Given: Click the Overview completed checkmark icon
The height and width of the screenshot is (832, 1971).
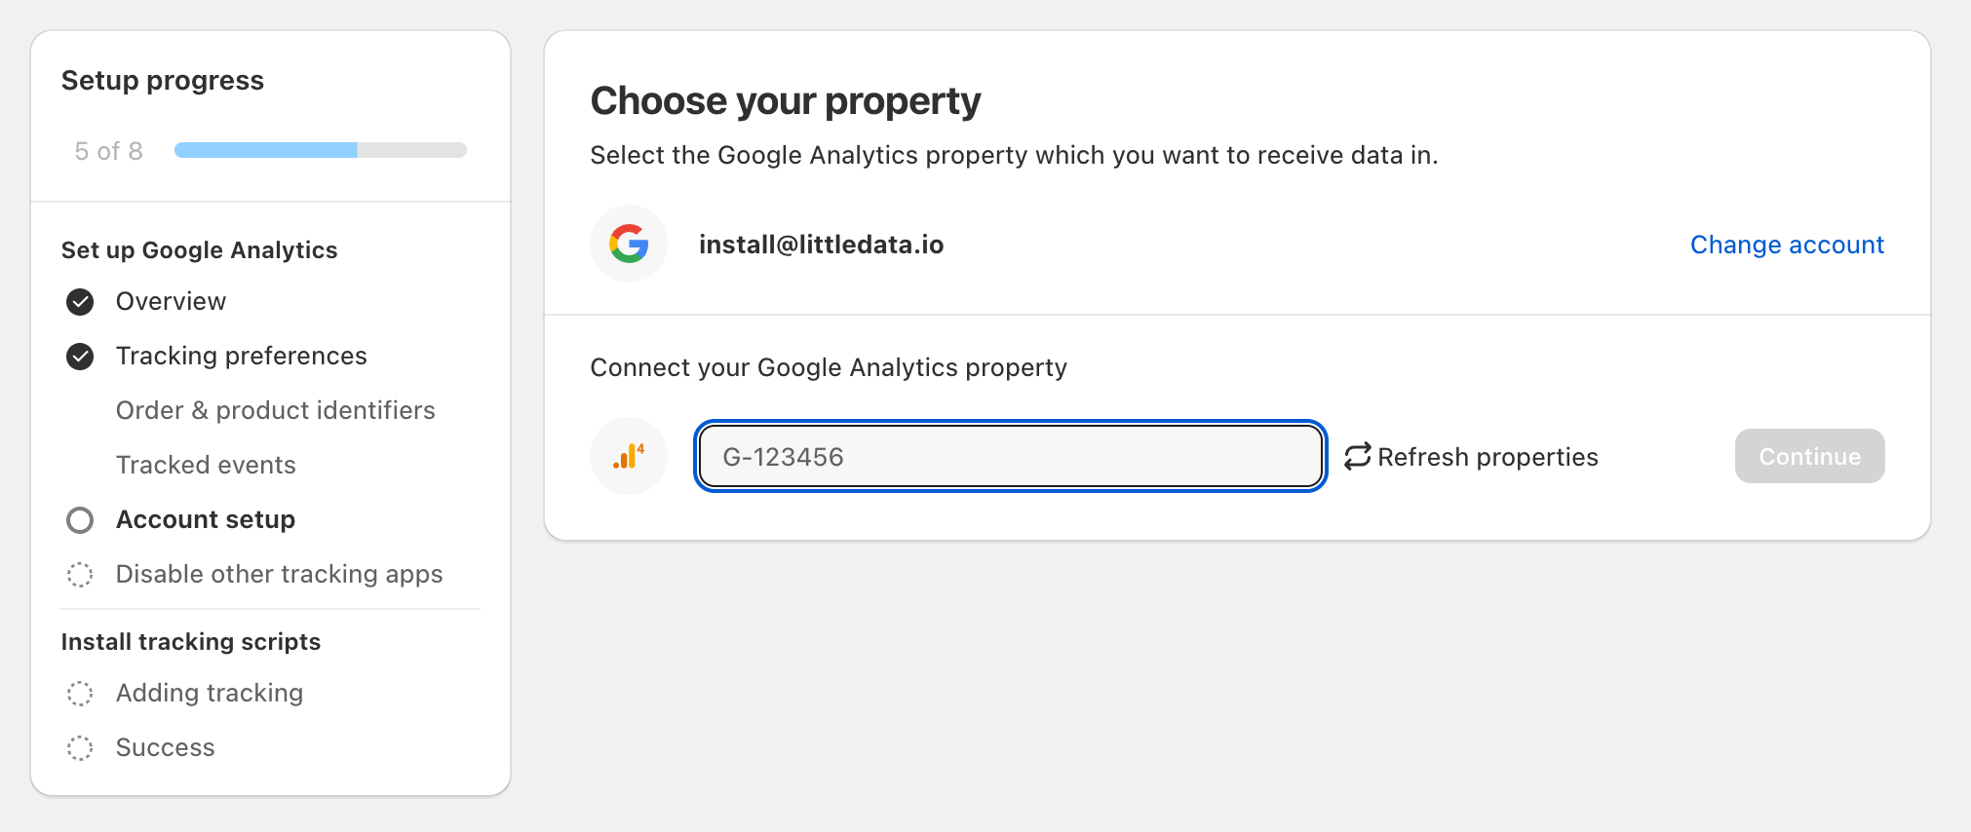Looking at the screenshot, I should point(80,302).
